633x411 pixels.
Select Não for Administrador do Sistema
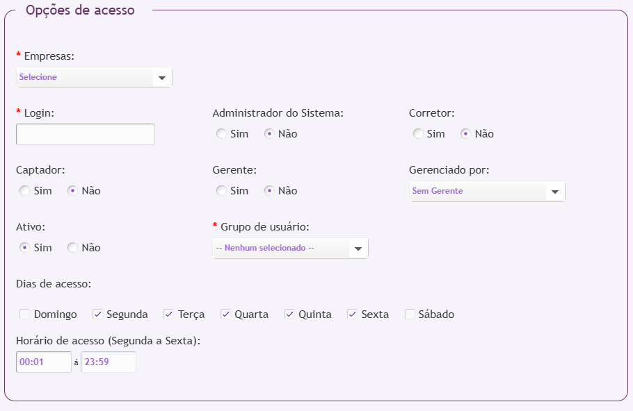click(269, 134)
